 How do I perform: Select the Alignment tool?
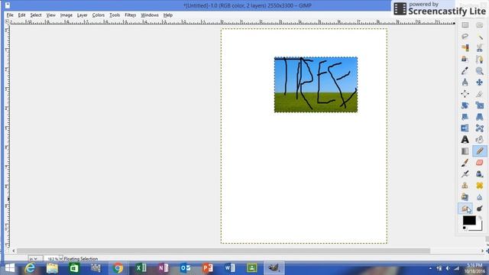point(465,94)
